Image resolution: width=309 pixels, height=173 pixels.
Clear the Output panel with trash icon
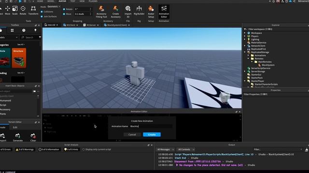point(307,149)
